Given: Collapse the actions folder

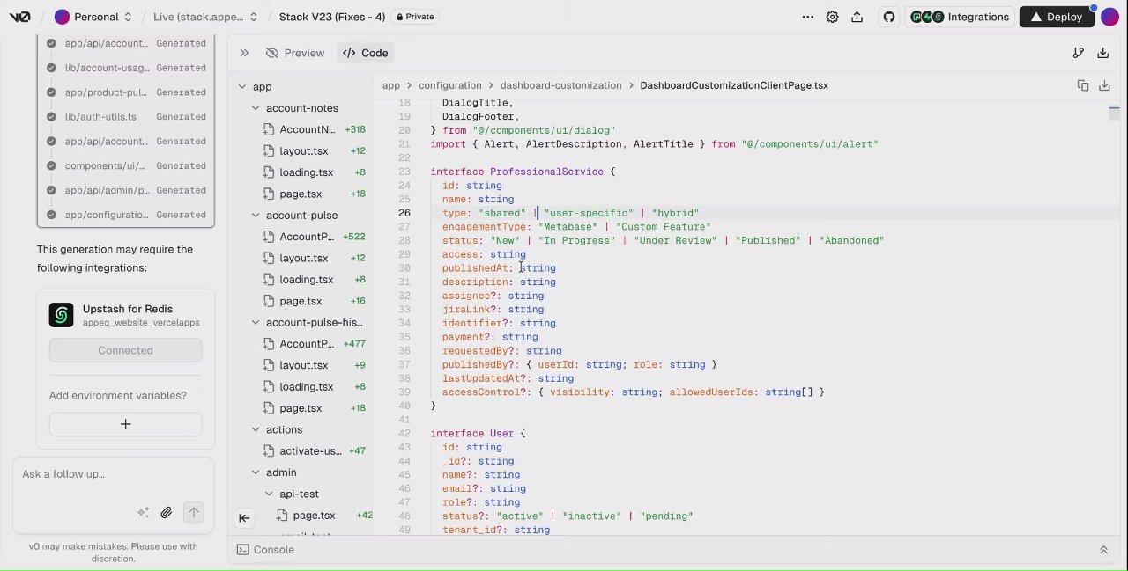Looking at the screenshot, I should (256, 429).
